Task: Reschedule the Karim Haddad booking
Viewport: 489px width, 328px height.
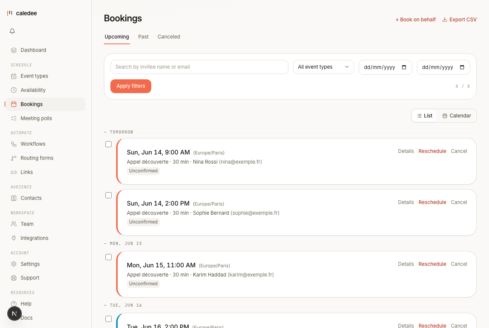Action: [432, 264]
